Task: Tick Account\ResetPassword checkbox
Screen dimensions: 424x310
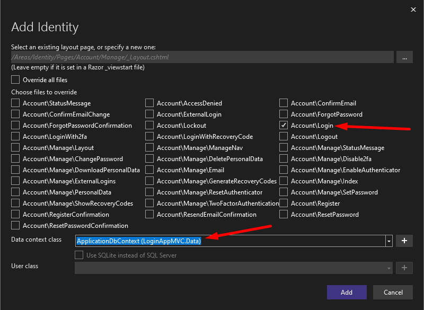Action: (284, 215)
